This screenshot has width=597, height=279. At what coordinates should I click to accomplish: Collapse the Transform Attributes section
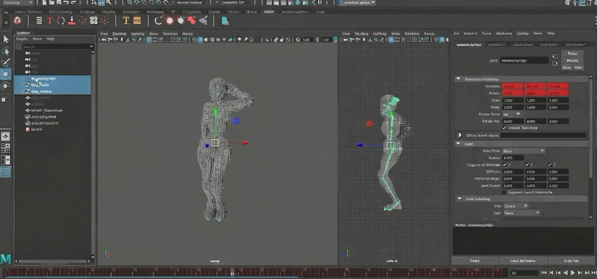tap(458, 79)
